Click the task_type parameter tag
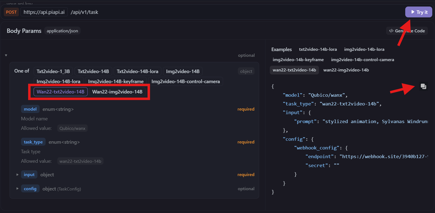The image size is (435, 213). click(33, 142)
